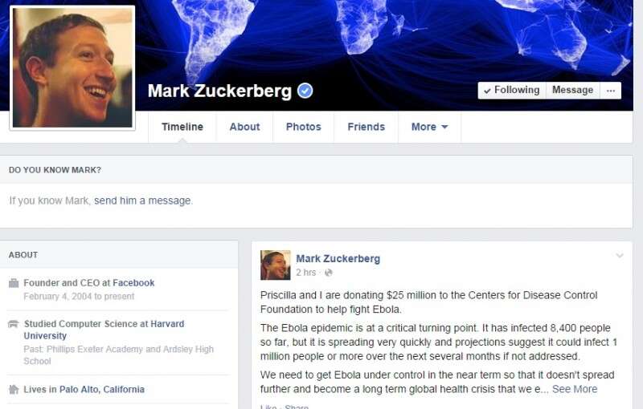Image resolution: width=643 pixels, height=409 pixels.
Task: Open the three-dots options button on cover
Action: [x=611, y=91]
